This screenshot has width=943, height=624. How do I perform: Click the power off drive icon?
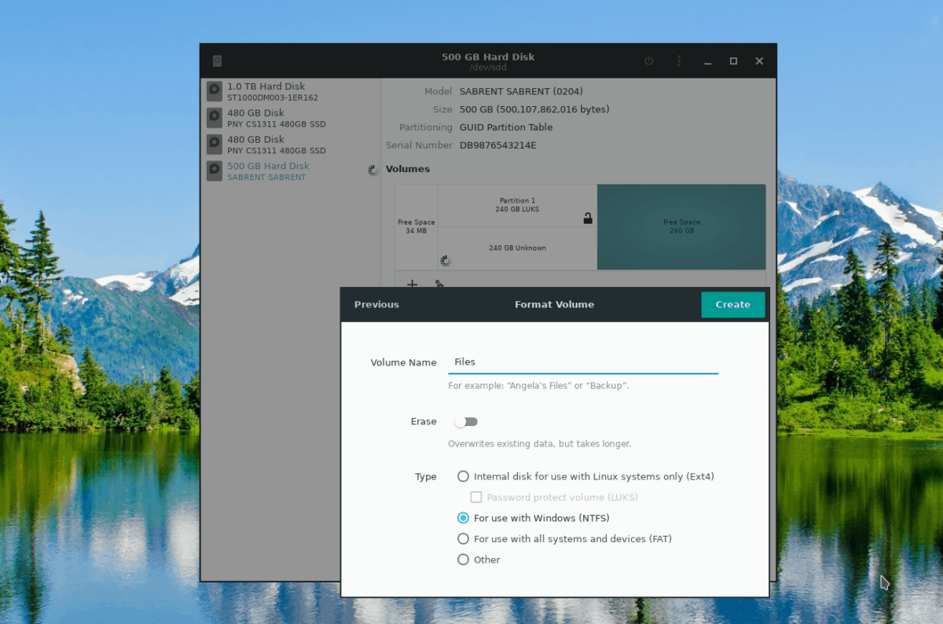(x=648, y=61)
